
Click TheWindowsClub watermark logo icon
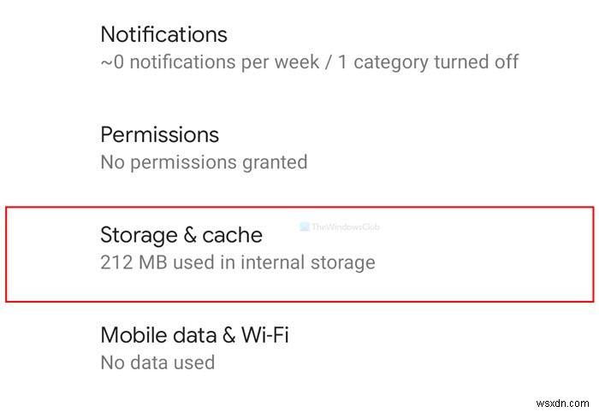[305, 227]
